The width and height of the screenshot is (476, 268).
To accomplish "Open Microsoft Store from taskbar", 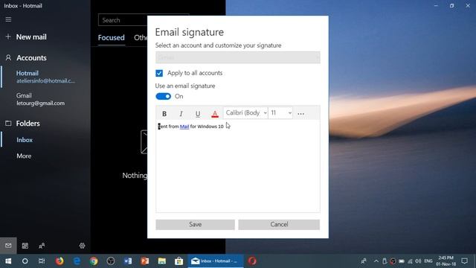I will pos(178,261).
